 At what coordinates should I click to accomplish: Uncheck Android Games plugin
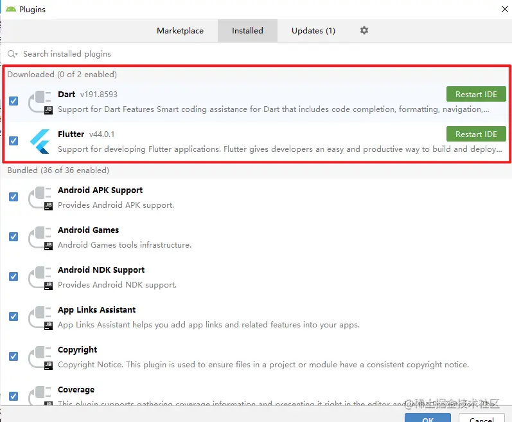[13, 237]
